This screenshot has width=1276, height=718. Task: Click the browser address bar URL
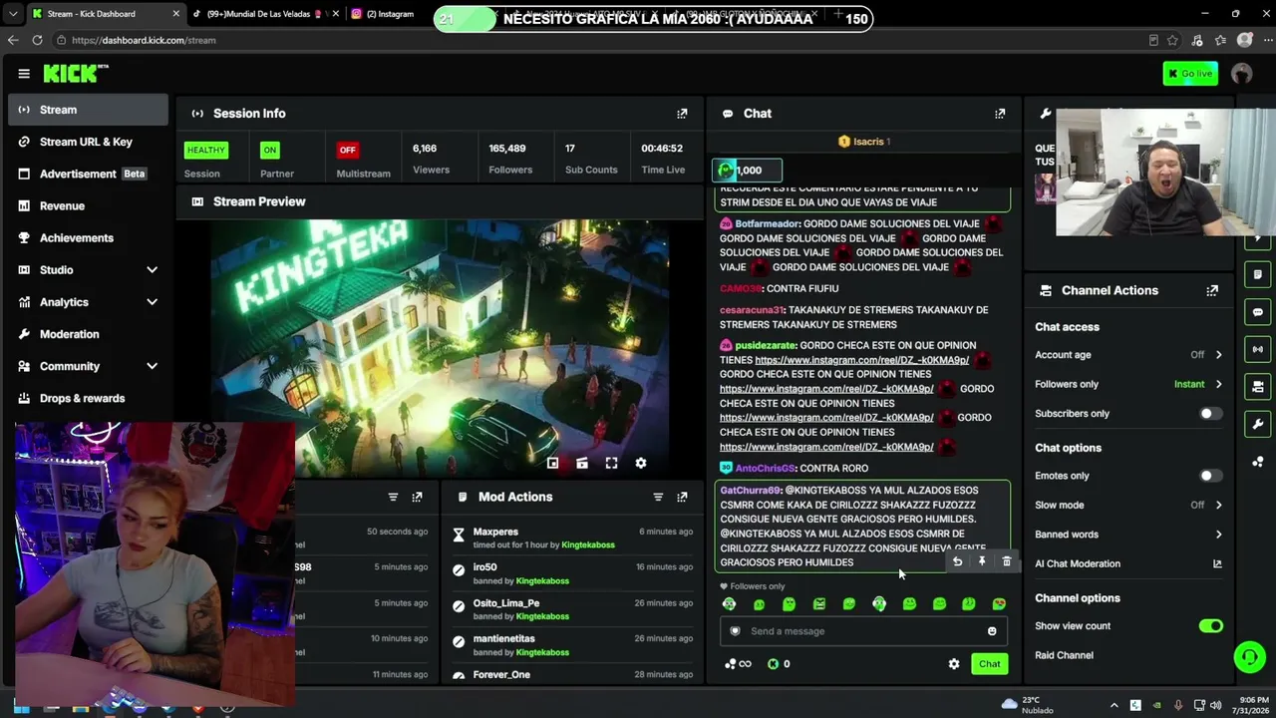pos(144,40)
